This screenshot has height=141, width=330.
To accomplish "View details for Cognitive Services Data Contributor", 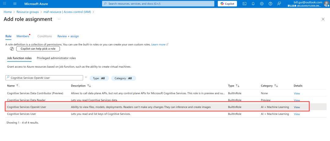I will pos(297,93).
